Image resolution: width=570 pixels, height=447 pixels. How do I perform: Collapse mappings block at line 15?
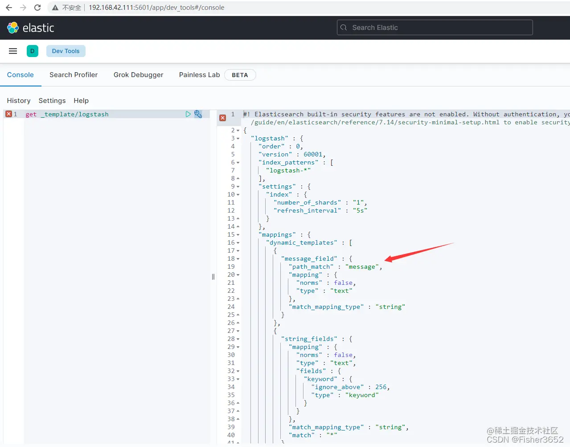238,235
